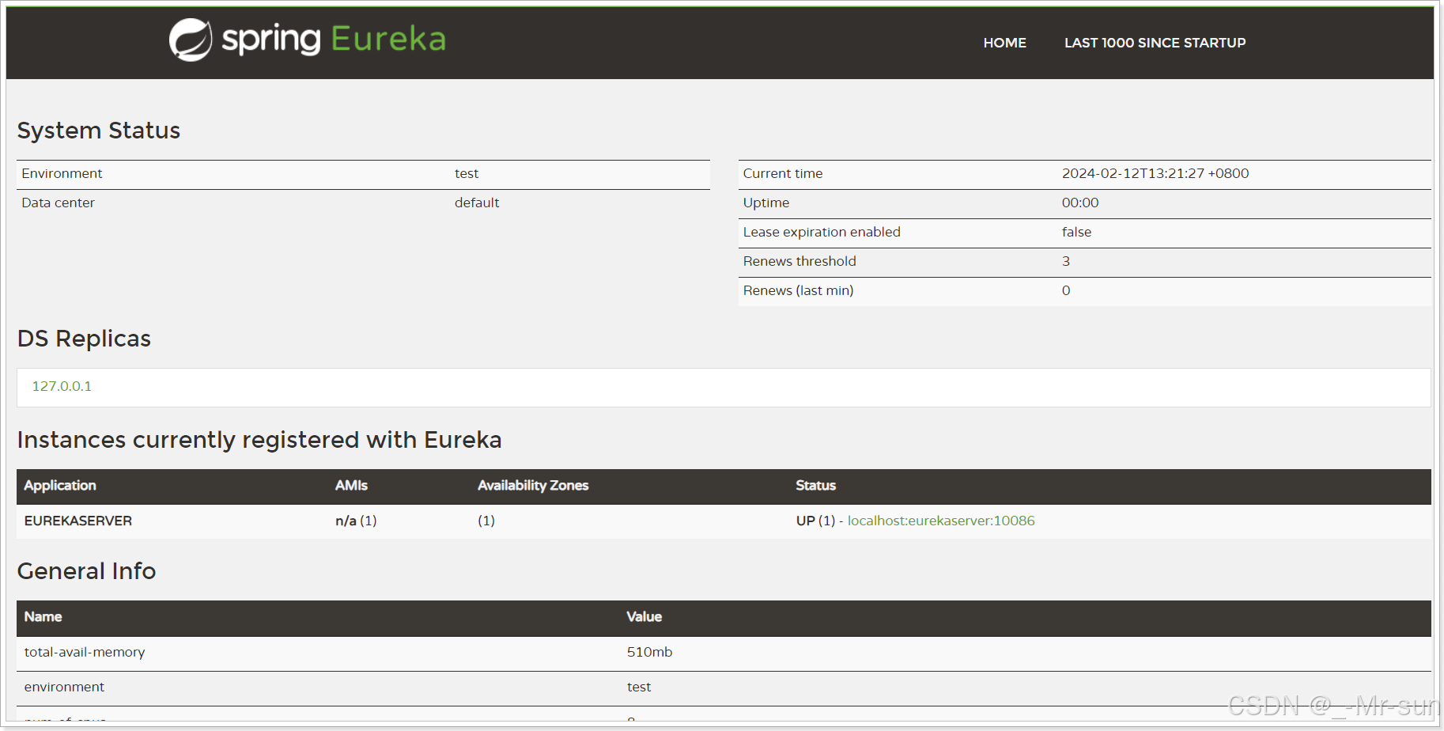1444x731 pixels.
Task: Click the AMIs column header
Action: tap(351, 486)
